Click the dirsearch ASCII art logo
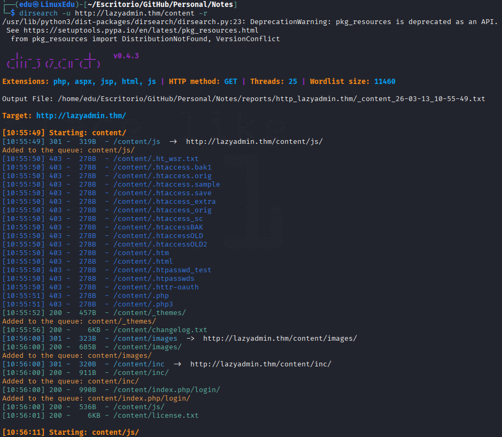502x437 pixels. click(x=53, y=60)
